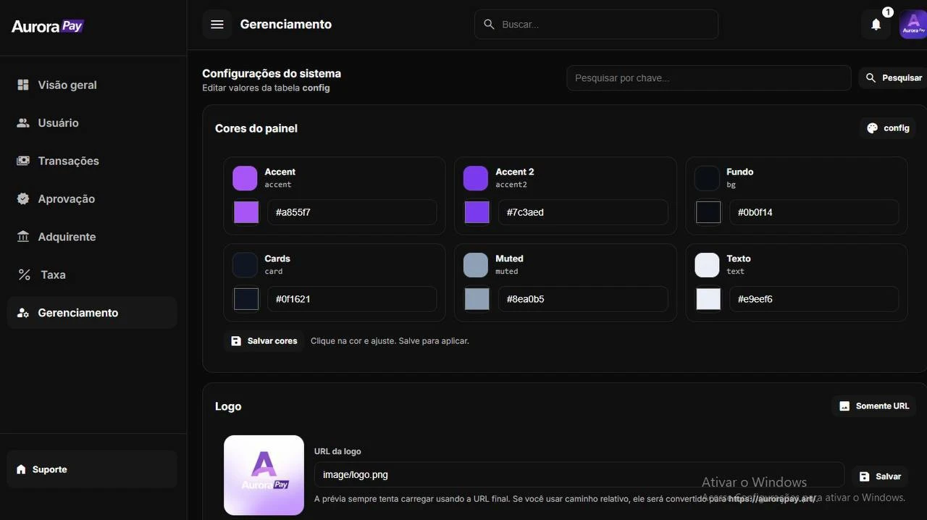
Task: Navigate to Aprovação
Action: click(66, 199)
